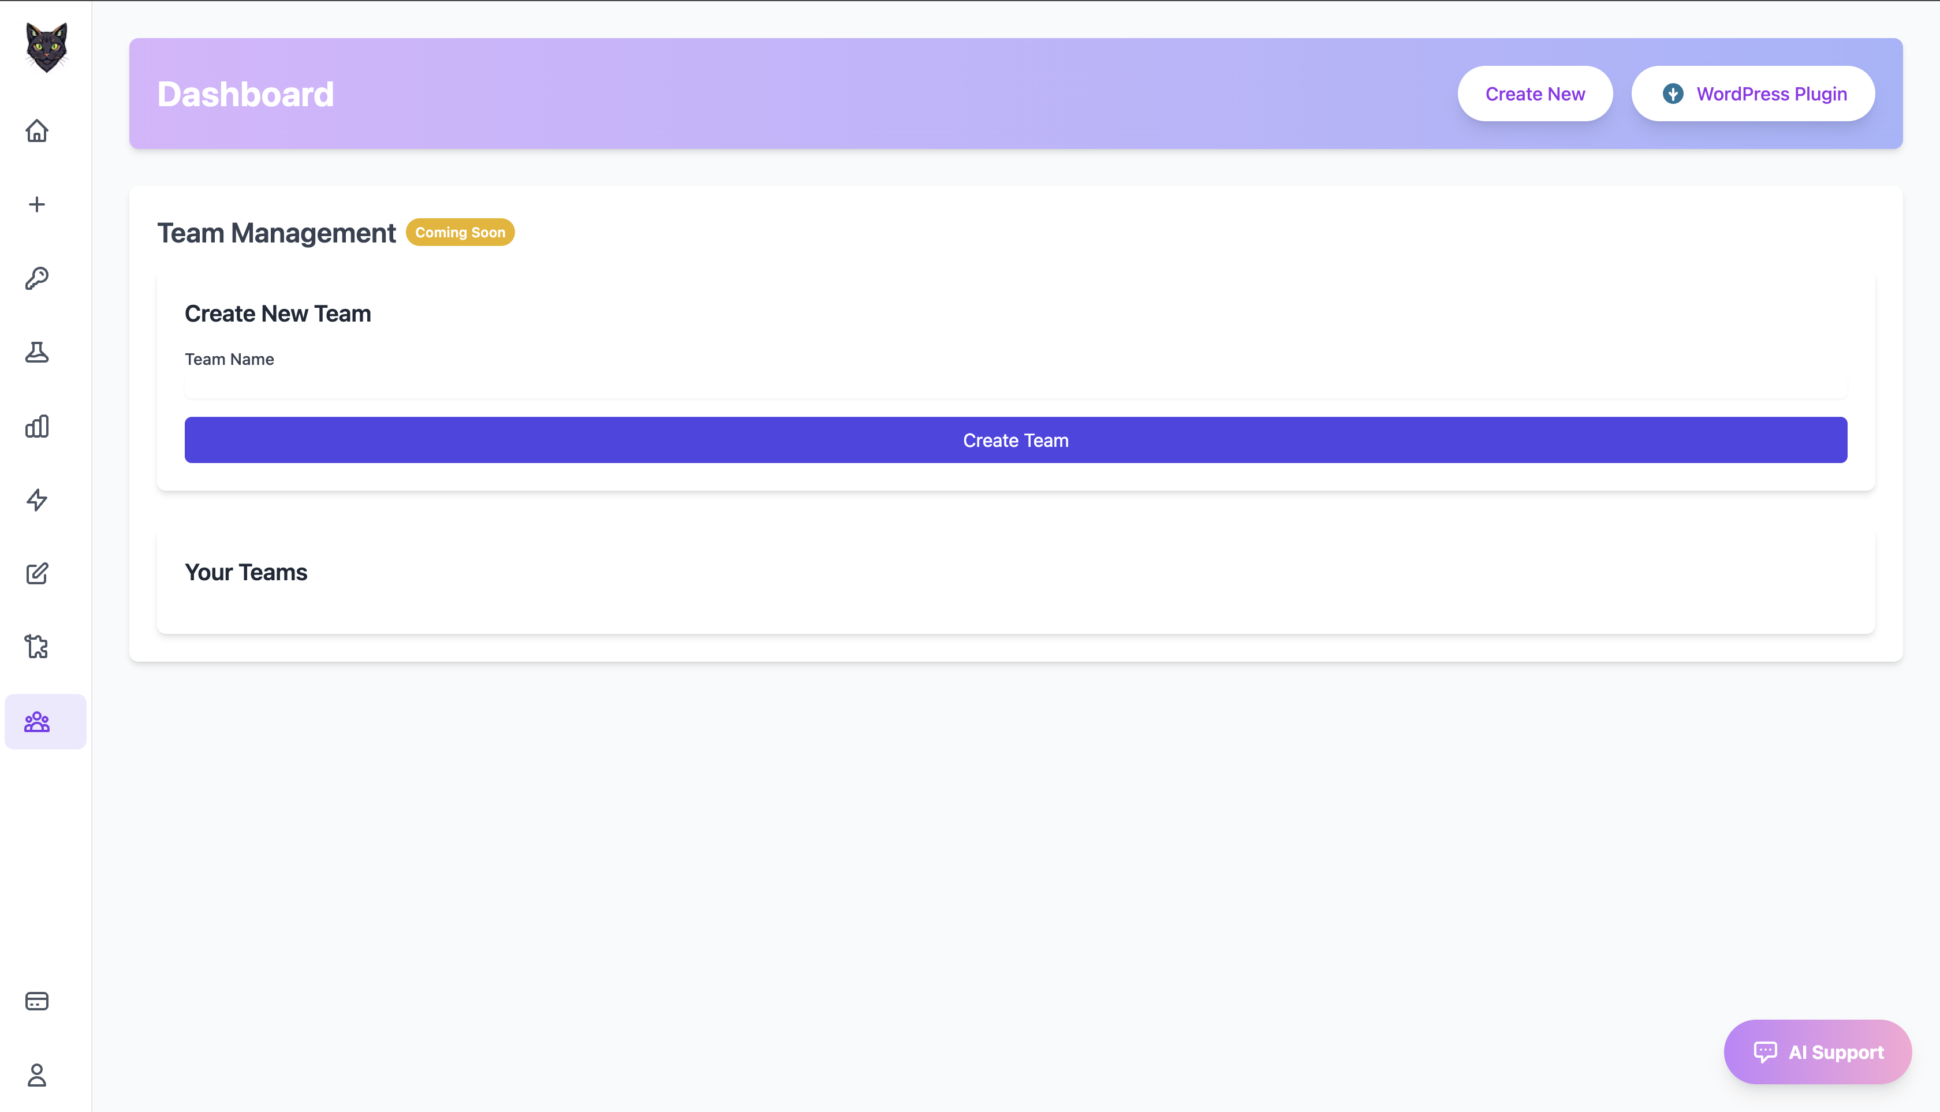Open the WordPress Plugin button
Screen dimensions: 1940x1112
[1753, 94]
